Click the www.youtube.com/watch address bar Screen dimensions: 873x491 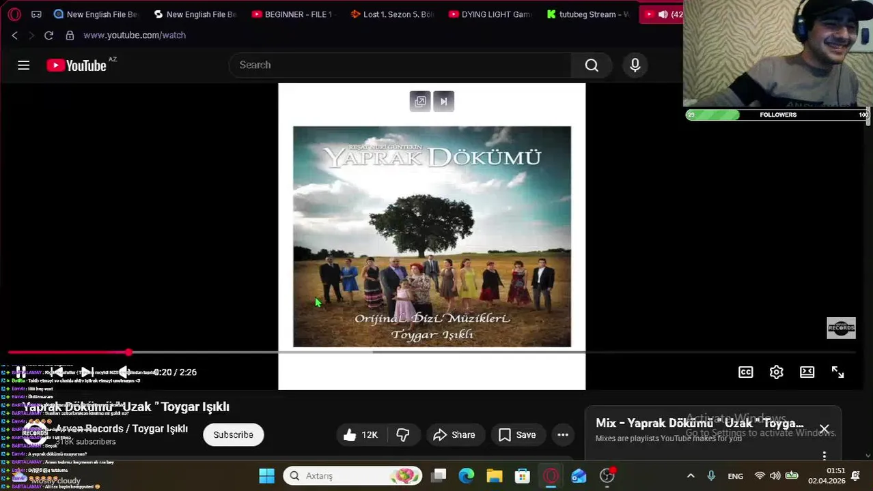pos(135,35)
